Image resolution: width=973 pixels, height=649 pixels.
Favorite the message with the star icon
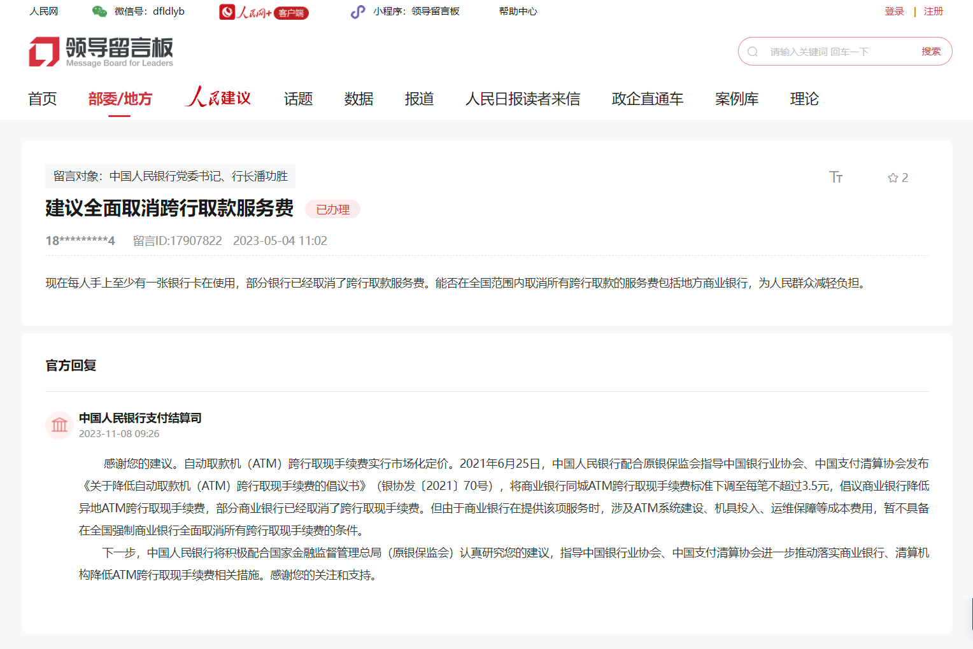coord(893,178)
